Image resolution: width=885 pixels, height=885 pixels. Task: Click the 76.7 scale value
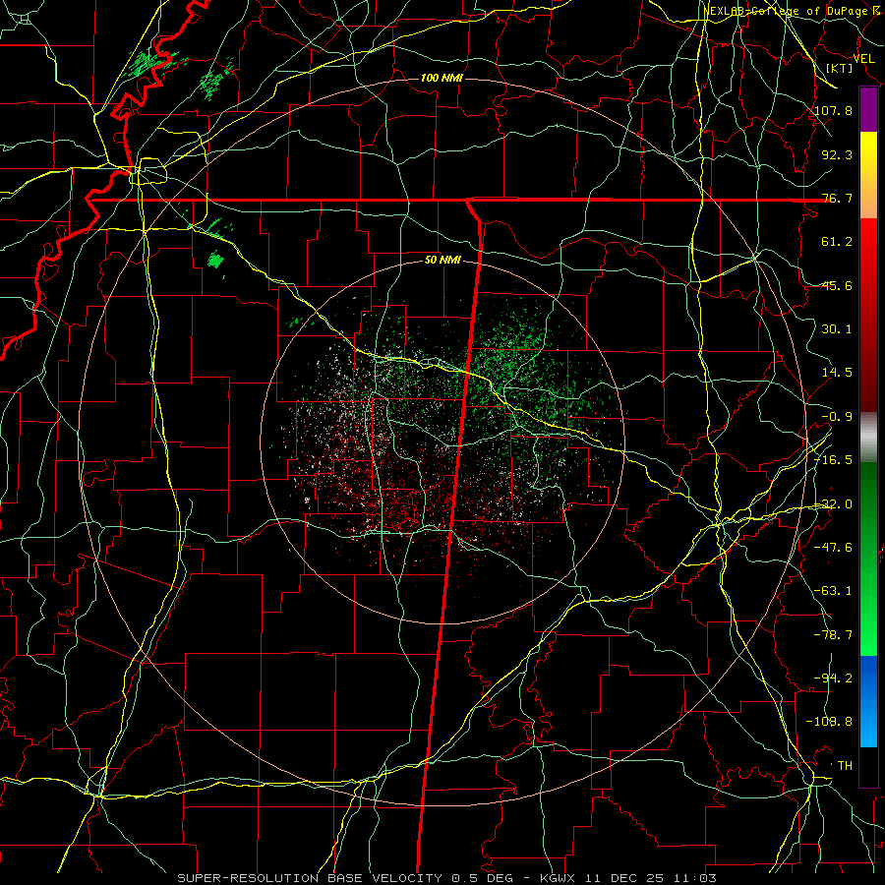[x=837, y=198]
